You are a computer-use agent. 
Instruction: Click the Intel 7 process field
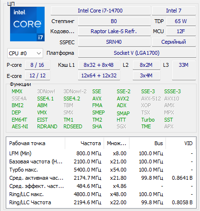(x=174, y=11)
